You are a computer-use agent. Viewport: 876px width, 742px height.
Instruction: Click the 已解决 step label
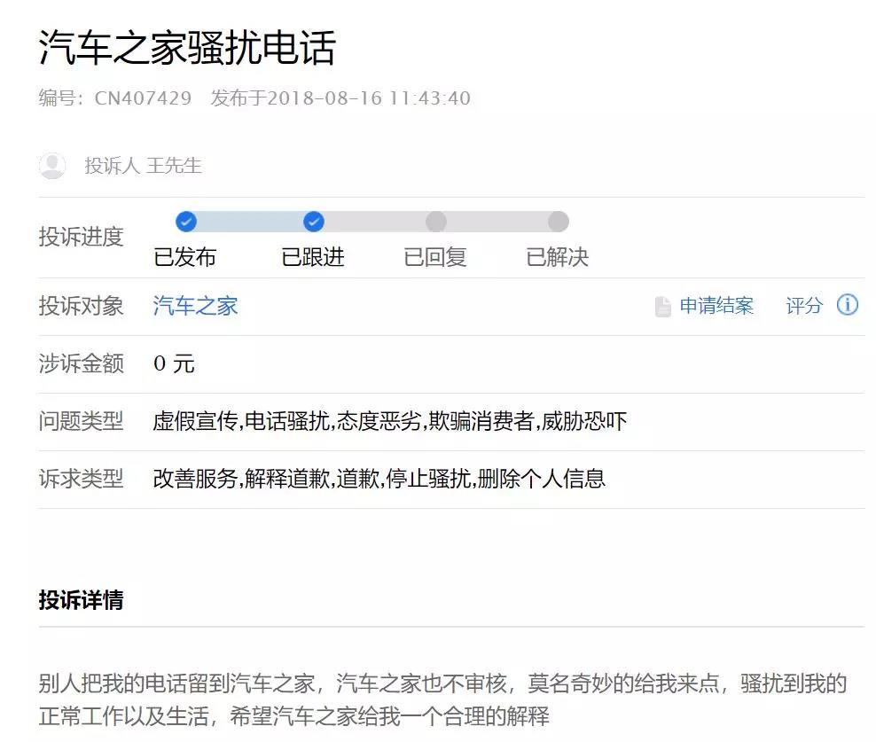tap(558, 257)
